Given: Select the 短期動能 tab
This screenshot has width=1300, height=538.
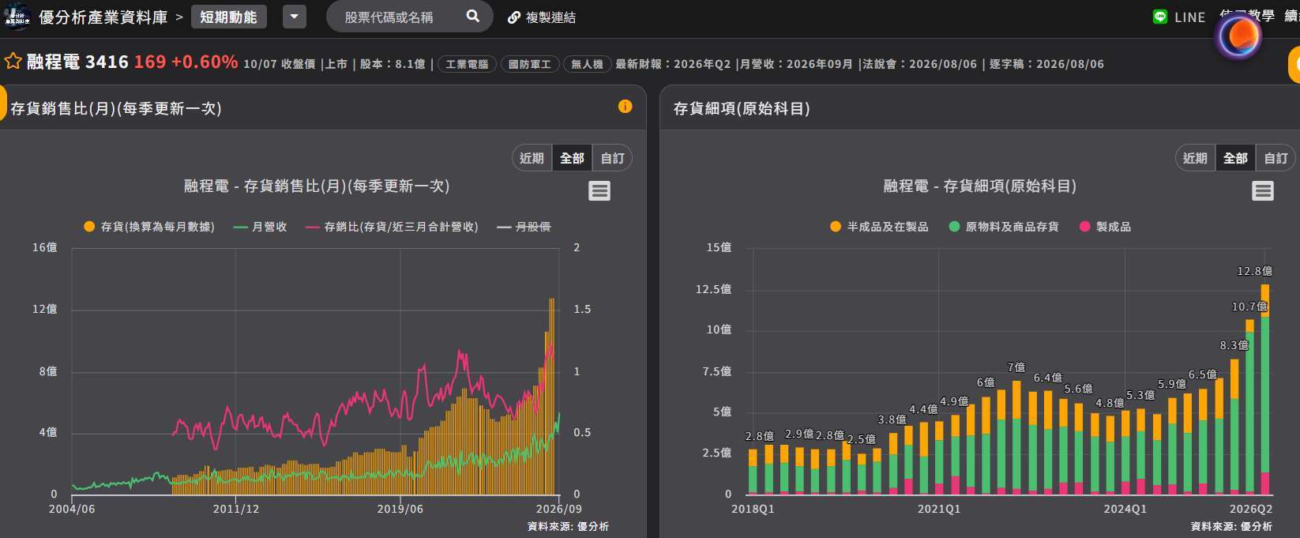Looking at the screenshot, I should coord(228,17).
